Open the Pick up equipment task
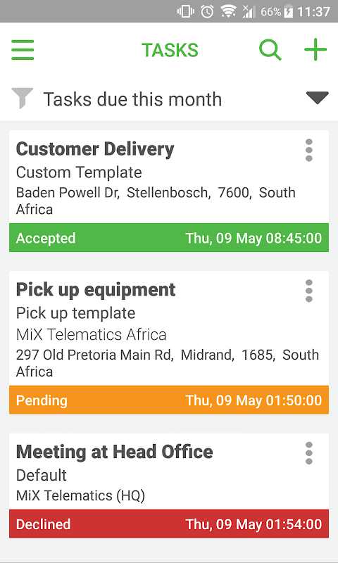 (x=96, y=290)
